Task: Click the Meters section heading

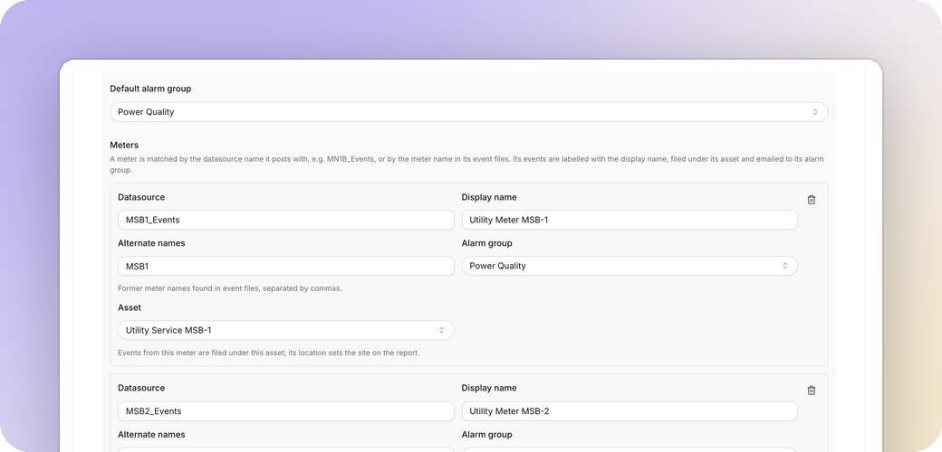Action: pyautogui.click(x=124, y=145)
